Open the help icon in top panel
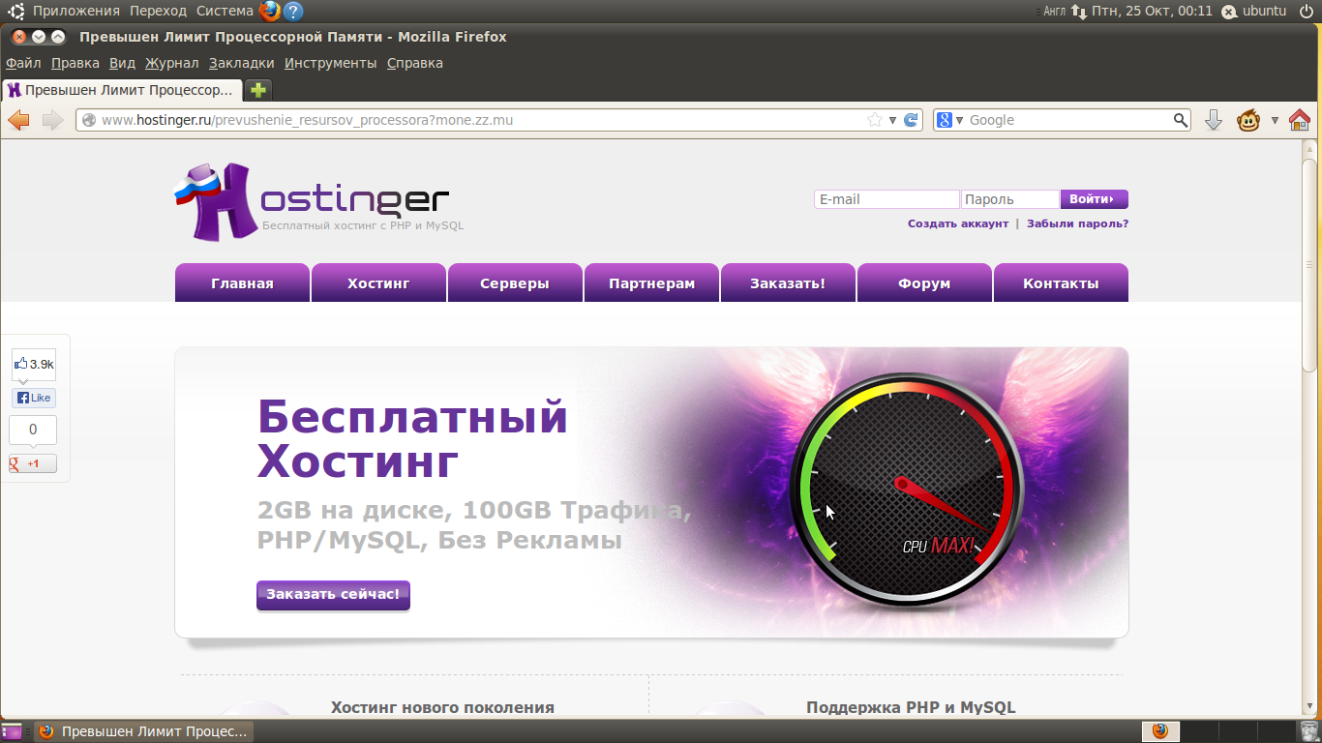The image size is (1322, 743). (x=292, y=11)
